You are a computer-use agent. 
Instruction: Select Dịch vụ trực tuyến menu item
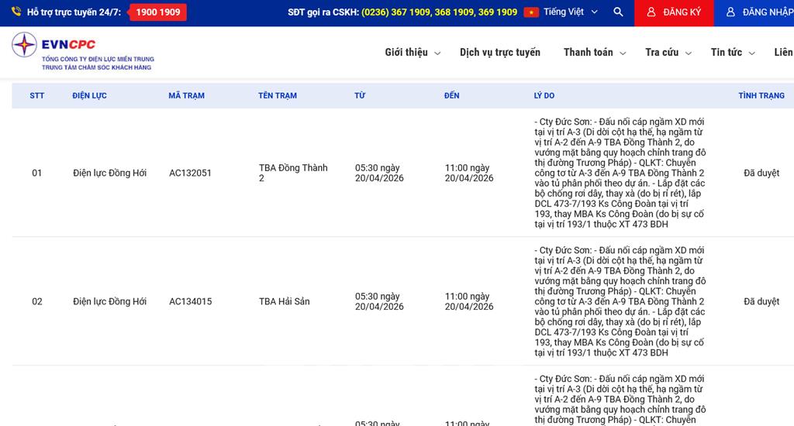[x=499, y=53]
